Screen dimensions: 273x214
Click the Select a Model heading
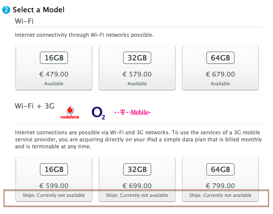39,10
